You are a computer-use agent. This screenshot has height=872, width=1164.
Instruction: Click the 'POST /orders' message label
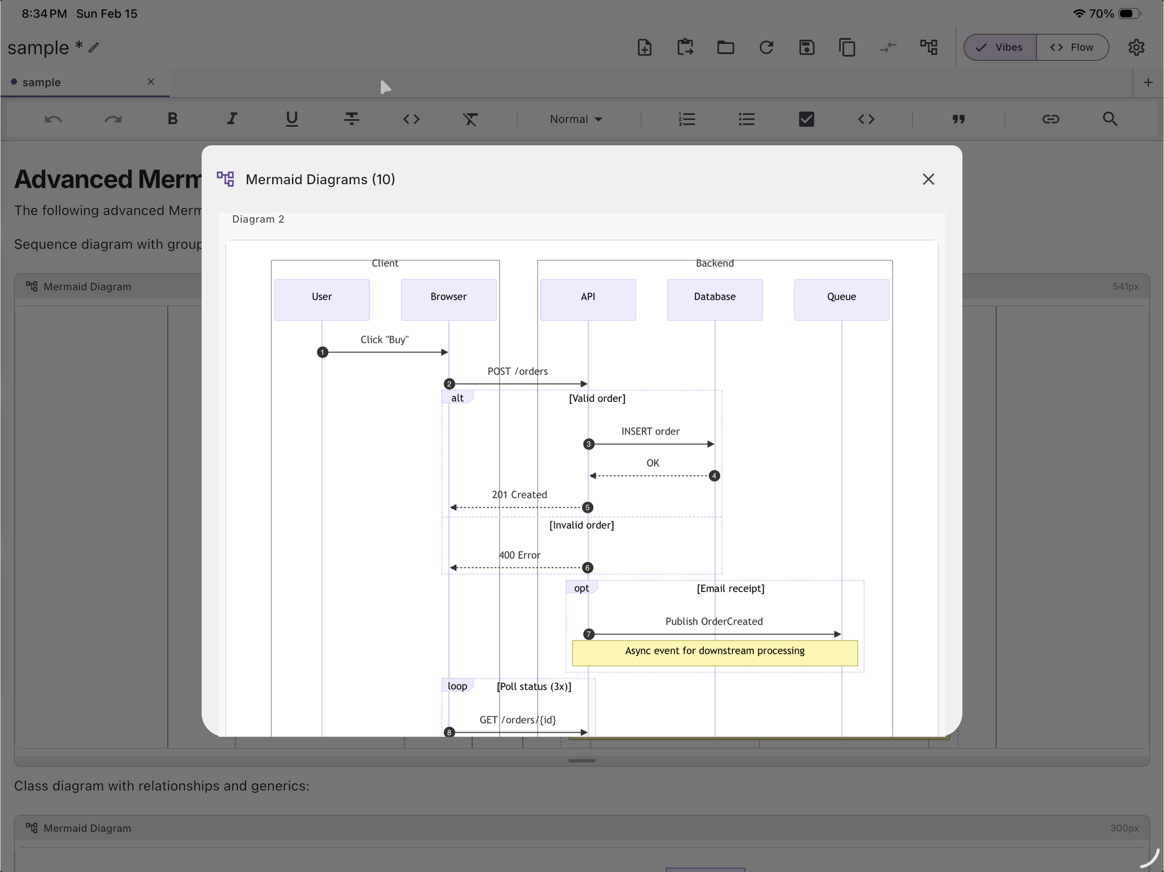click(517, 371)
